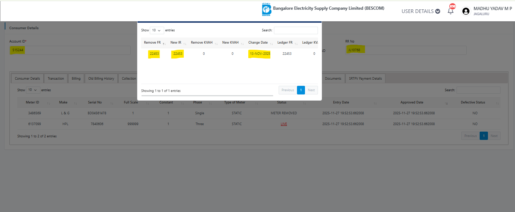515x212 pixels.
Task: Click the Account ID input field
Action: (x=70, y=50)
